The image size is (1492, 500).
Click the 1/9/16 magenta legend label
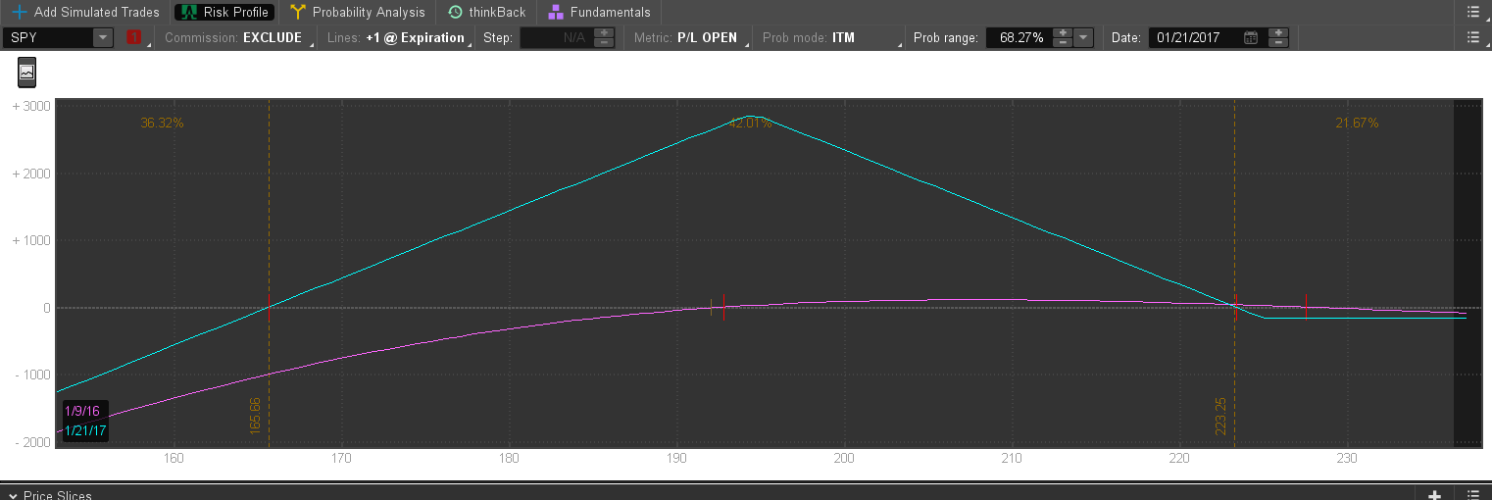(81, 411)
